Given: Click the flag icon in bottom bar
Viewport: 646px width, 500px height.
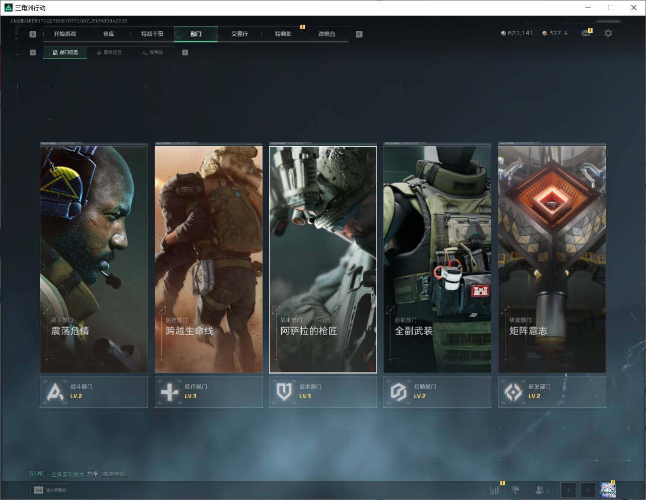Looking at the screenshot, I should pyautogui.click(x=515, y=490).
